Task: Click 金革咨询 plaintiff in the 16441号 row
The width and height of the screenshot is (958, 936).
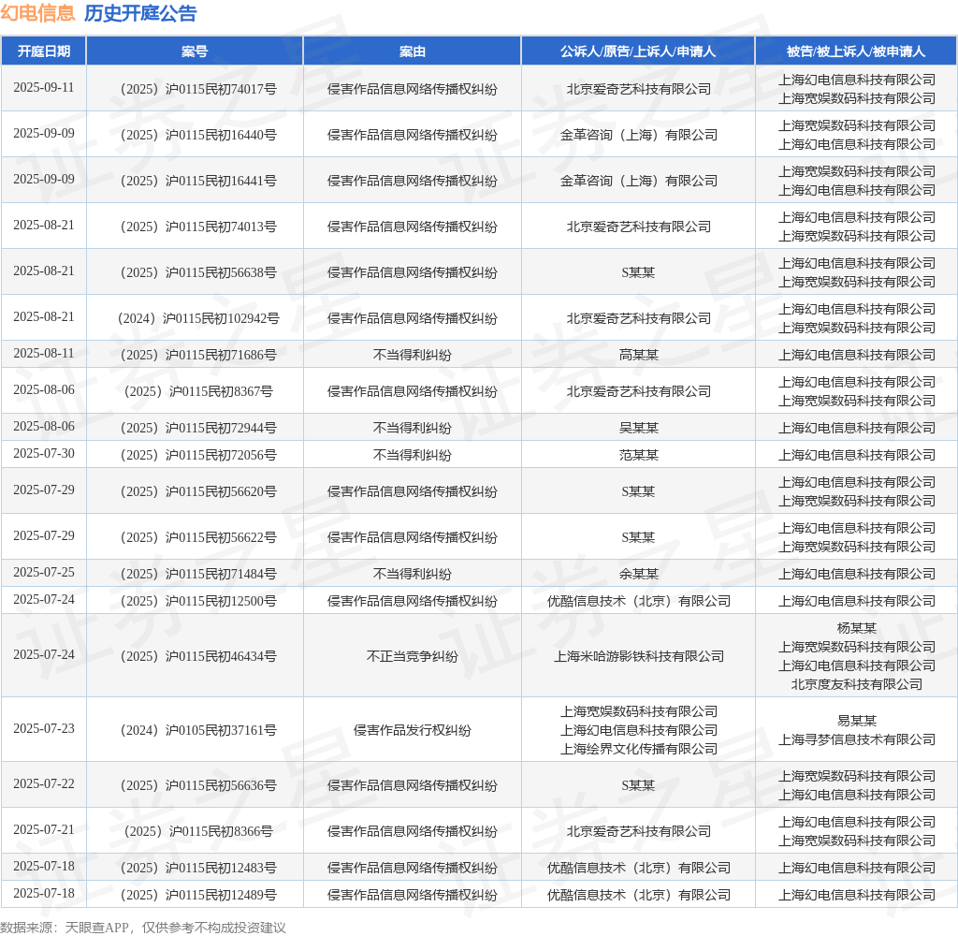Action: coord(638,181)
